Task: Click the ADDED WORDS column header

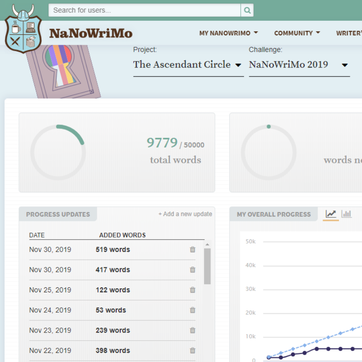Action: tap(122, 235)
